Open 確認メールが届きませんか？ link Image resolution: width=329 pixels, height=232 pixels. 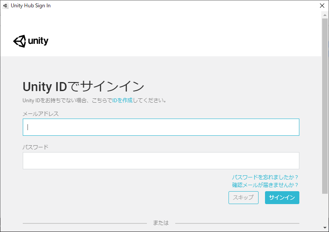coord(265,185)
